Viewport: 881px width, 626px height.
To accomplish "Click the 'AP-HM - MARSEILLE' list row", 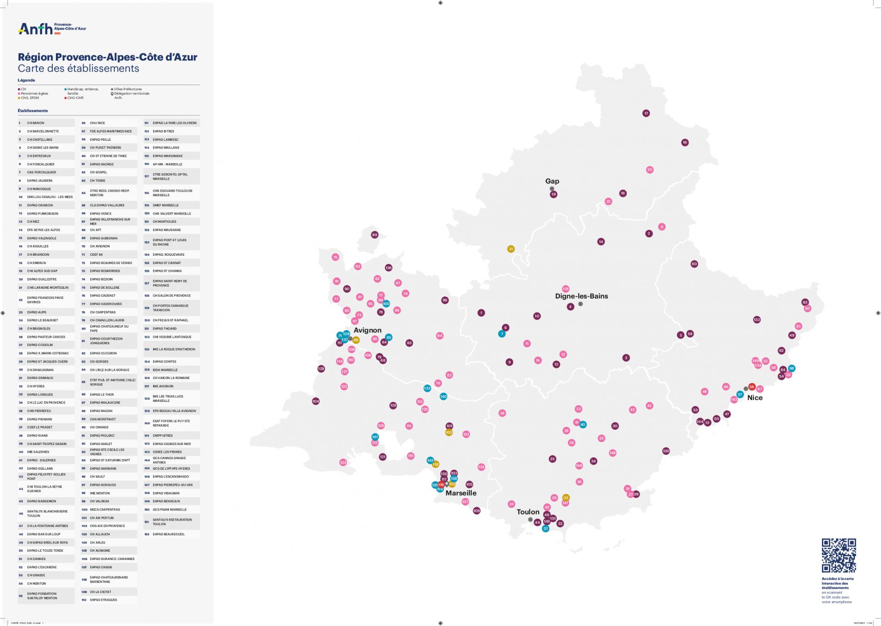I will (172, 164).
